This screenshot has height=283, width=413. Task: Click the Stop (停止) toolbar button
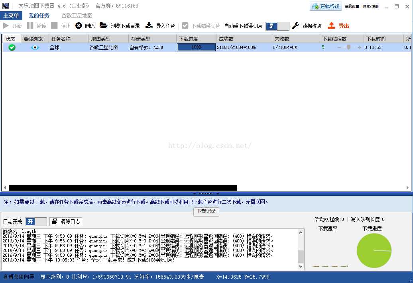point(61,25)
